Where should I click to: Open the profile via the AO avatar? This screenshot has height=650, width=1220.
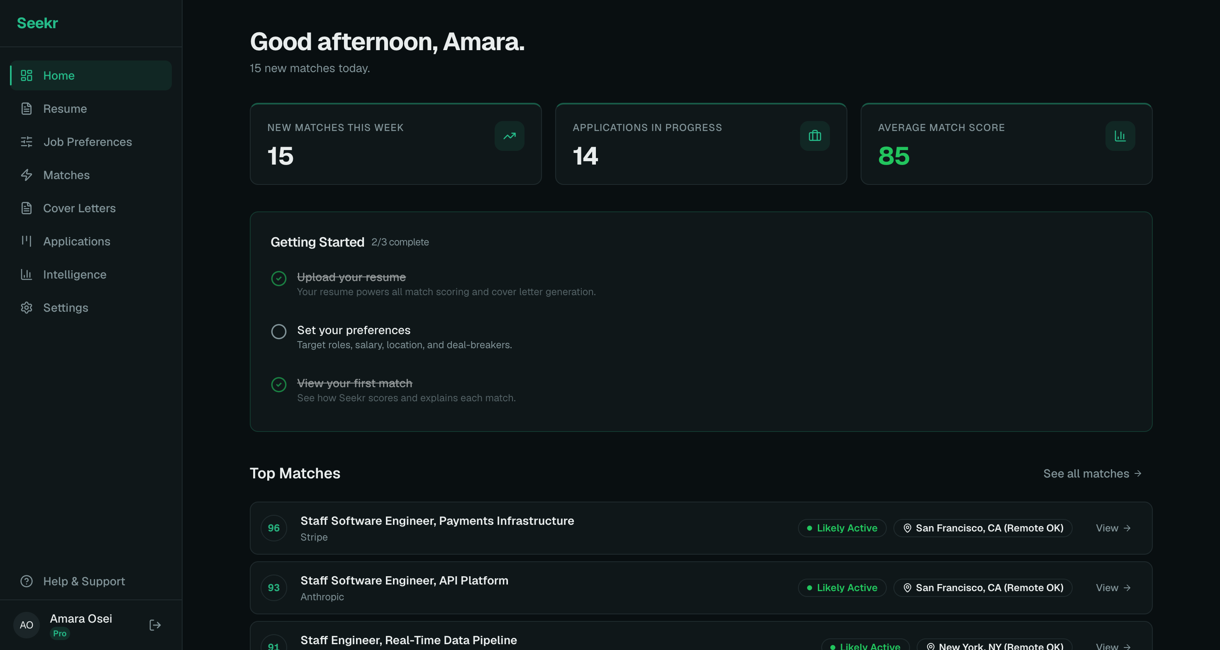[x=26, y=625]
